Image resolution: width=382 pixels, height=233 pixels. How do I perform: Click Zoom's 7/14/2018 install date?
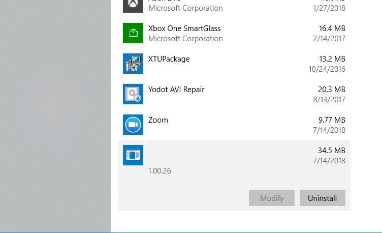[329, 130]
